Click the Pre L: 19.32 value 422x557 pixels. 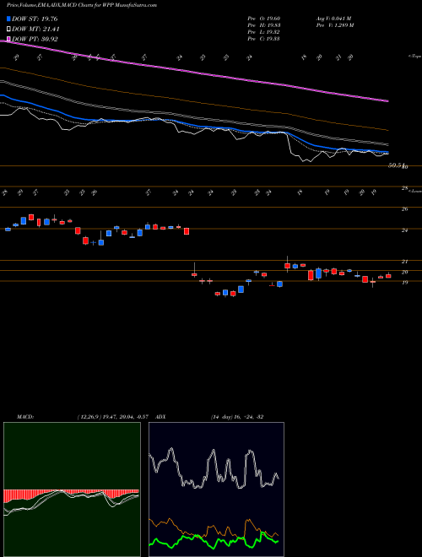pyautogui.click(x=263, y=32)
